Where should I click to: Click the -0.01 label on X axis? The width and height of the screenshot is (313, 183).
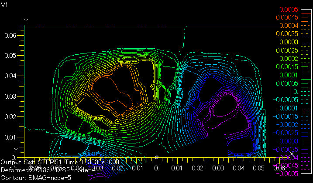click(135, 167)
